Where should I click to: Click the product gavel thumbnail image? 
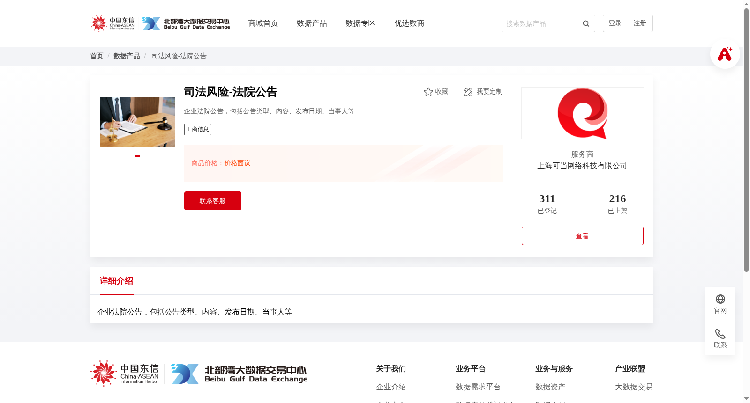pyautogui.click(x=137, y=122)
